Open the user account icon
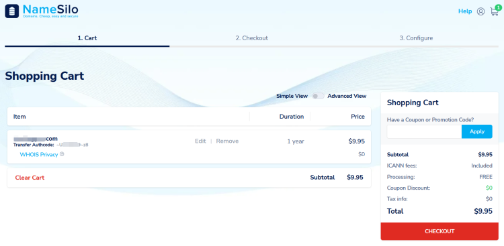This screenshot has height=246, width=504. 480,11
